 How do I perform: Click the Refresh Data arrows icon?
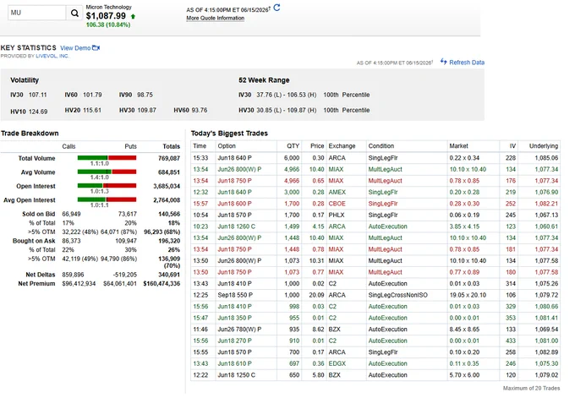pyautogui.click(x=444, y=62)
